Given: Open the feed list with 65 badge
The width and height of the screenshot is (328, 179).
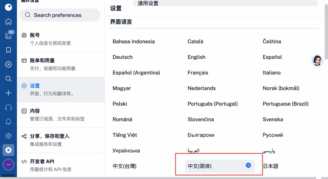Looking at the screenshot, I should tap(9, 35).
